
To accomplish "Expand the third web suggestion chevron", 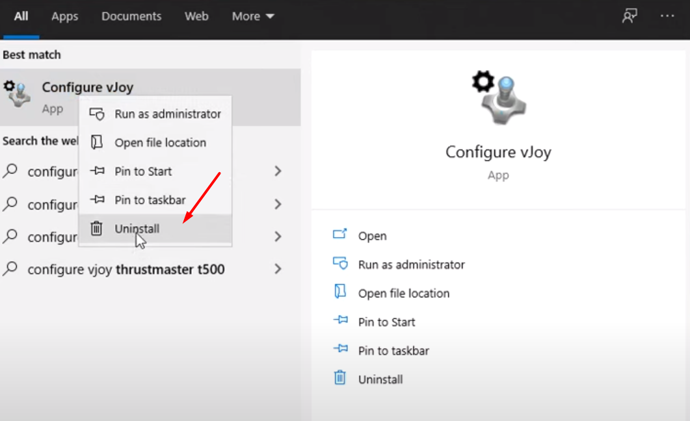I will point(278,236).
